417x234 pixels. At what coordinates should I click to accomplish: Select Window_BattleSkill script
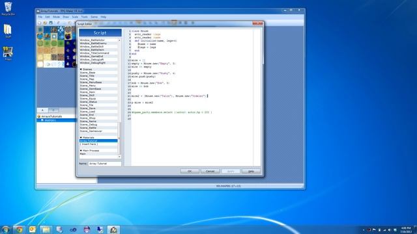click(x=98, y=46)
